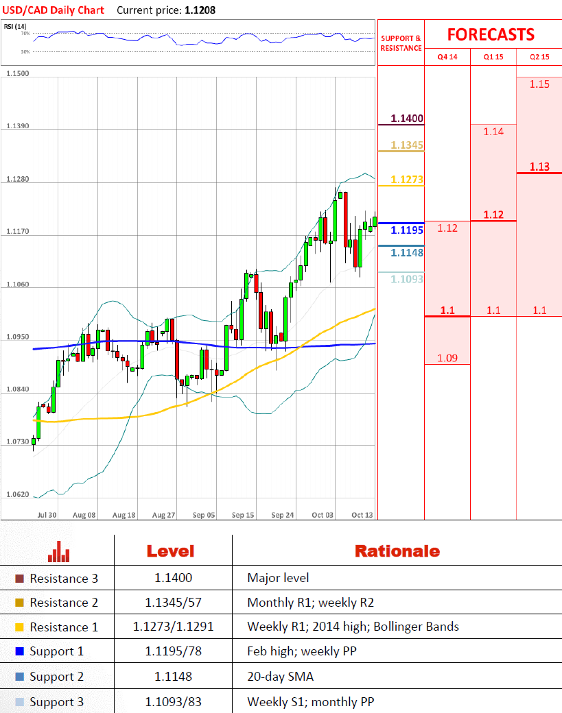Select the 'Resistance 1' row label
562x713 pixels.
pos(64,627)
